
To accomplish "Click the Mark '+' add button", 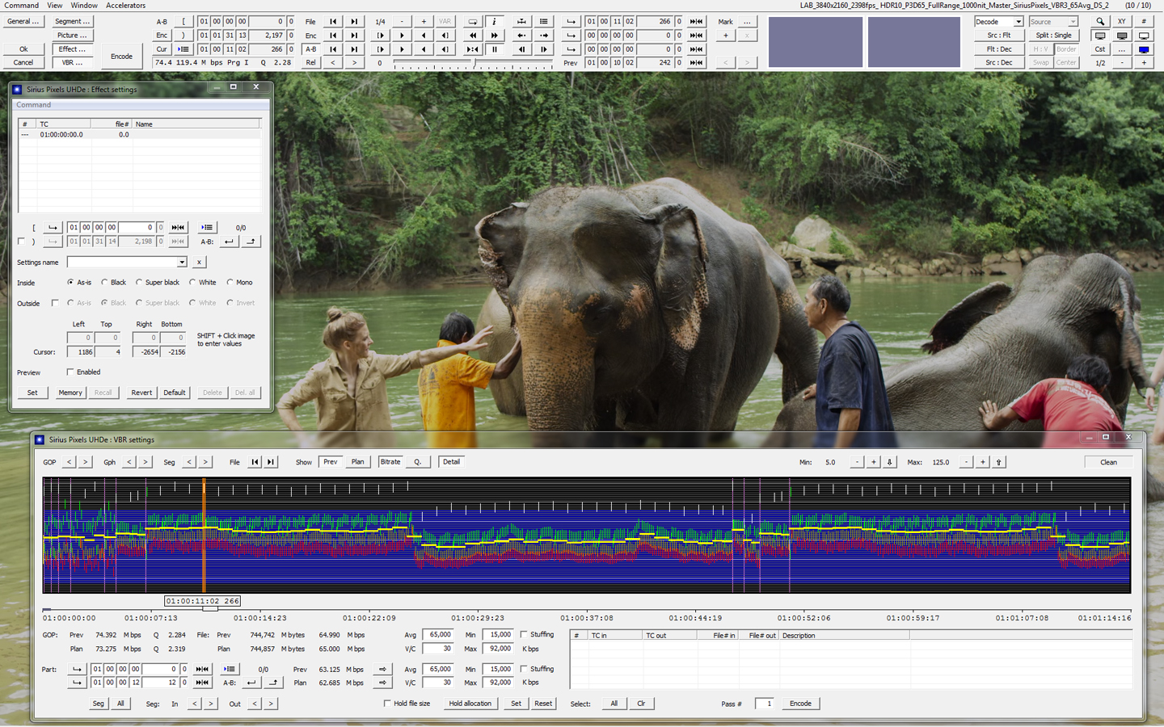I will pyautogui.click(x=726, y=36).
